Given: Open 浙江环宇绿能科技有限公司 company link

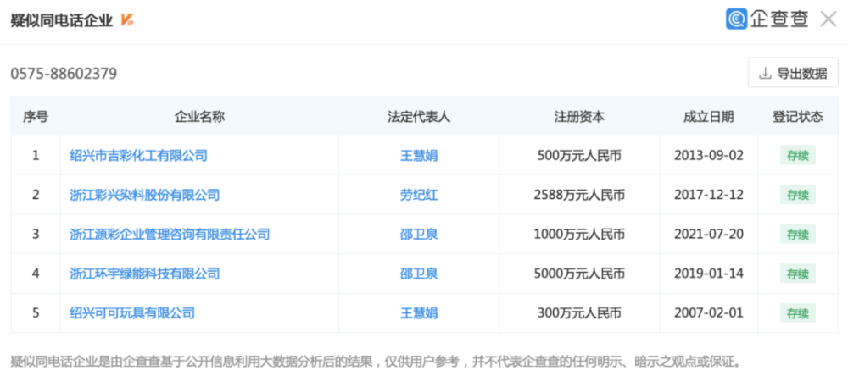Looking at the screenshot, I should click(x=144, y=274).
